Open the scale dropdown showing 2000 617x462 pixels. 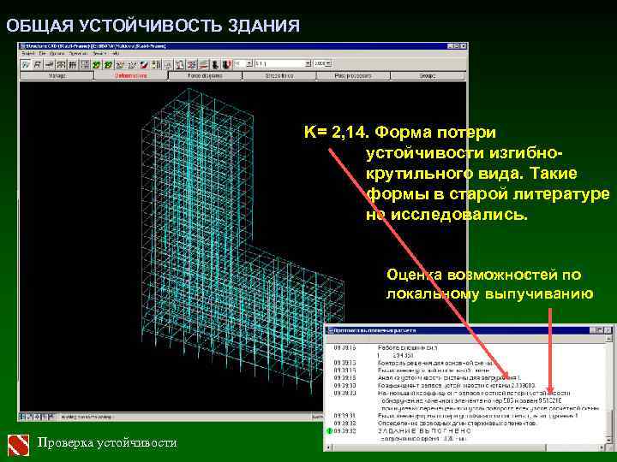coord(328,63)
